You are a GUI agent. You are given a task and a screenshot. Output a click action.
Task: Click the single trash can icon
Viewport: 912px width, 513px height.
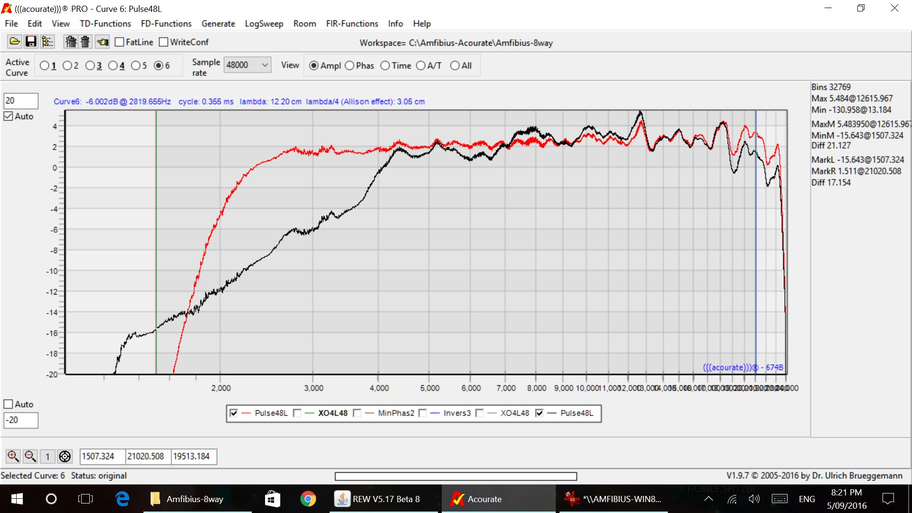point(85,42)
